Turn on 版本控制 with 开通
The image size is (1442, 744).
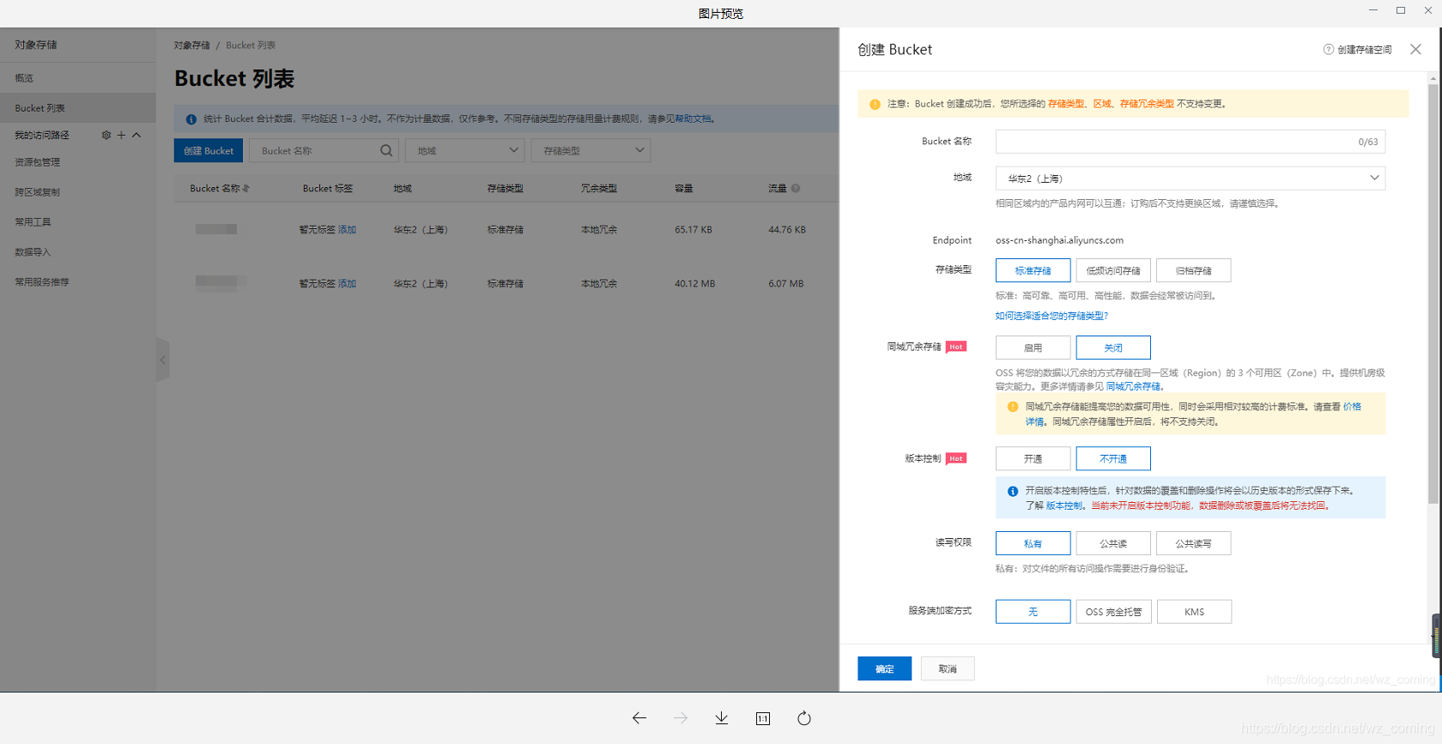point(1033,458)
